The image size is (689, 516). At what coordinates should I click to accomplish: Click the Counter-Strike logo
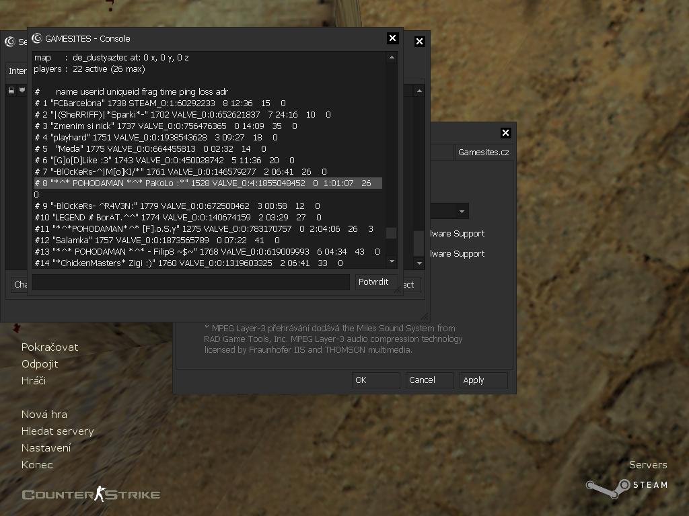pyautogui.click(x=91, y=495)
